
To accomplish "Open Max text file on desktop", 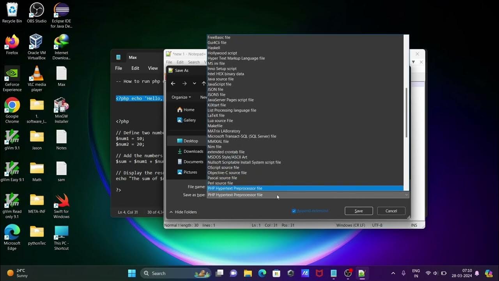I will (62, 76).
